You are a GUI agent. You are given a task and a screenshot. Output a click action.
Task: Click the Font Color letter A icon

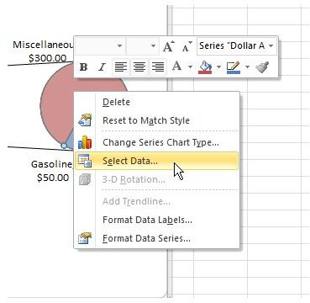click(x=177, y=66)
